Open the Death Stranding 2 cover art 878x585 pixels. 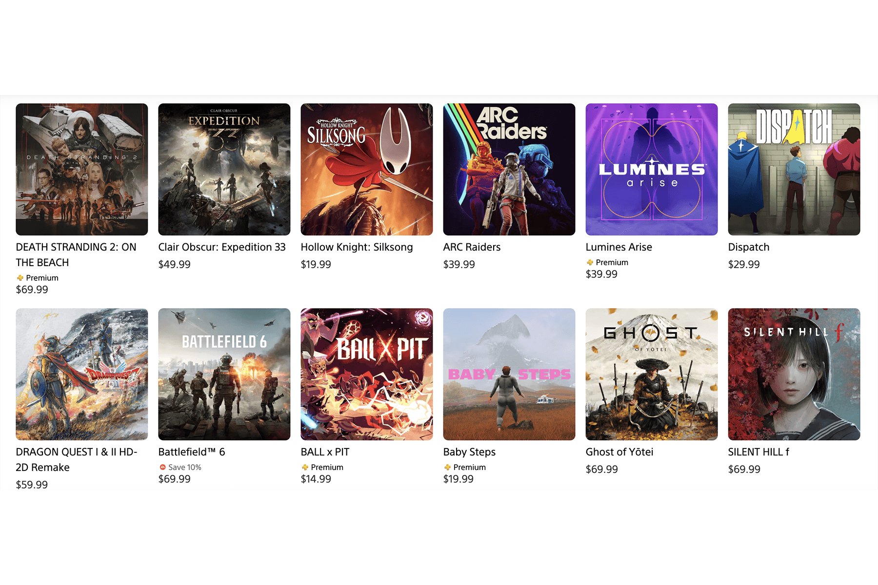82,169
